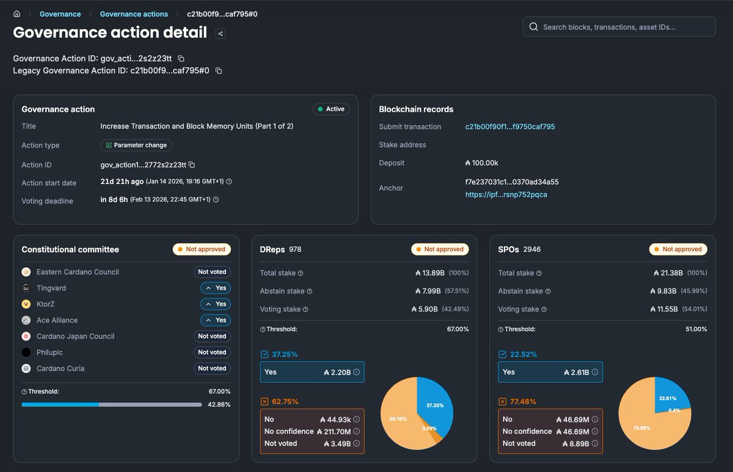
Task: Click the Constitutional committee threshold progress bar
Action: pyautogui.click(x=111, y=404)
